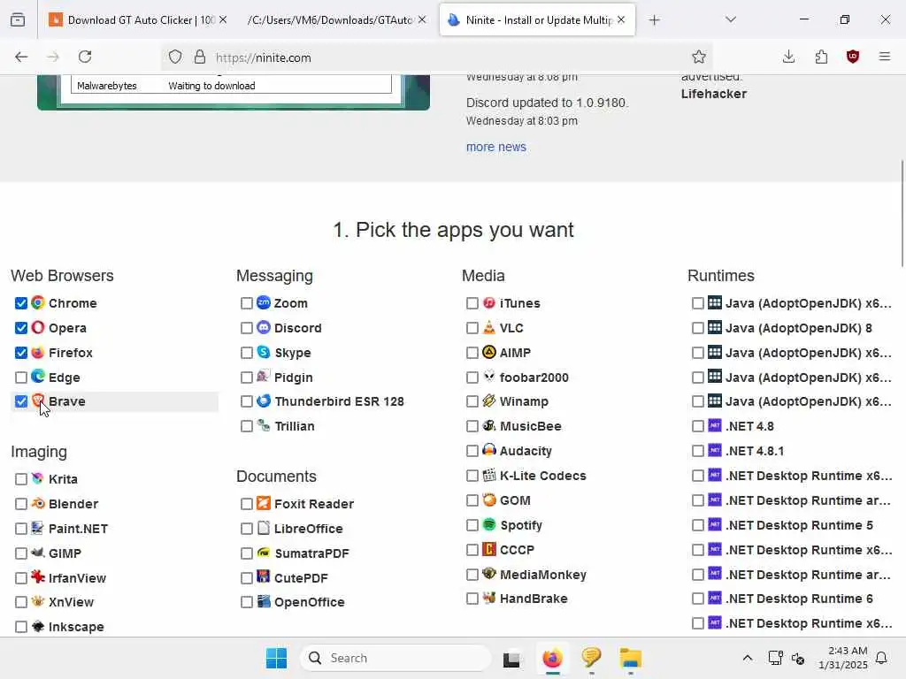The image size is (906, 679).
Task: Close the GT Auto Clicker tab
Action: point(223,19)
